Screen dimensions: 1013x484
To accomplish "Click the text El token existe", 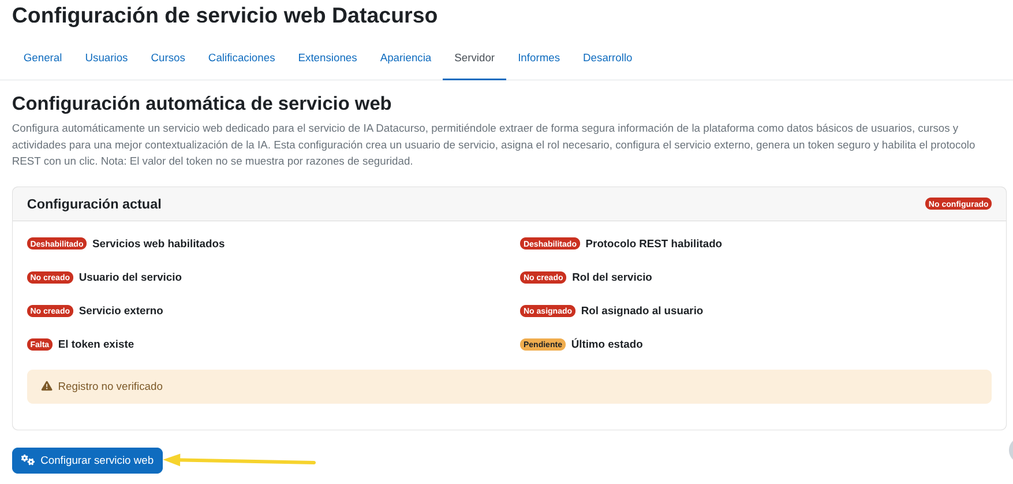I will pos(96,344).
